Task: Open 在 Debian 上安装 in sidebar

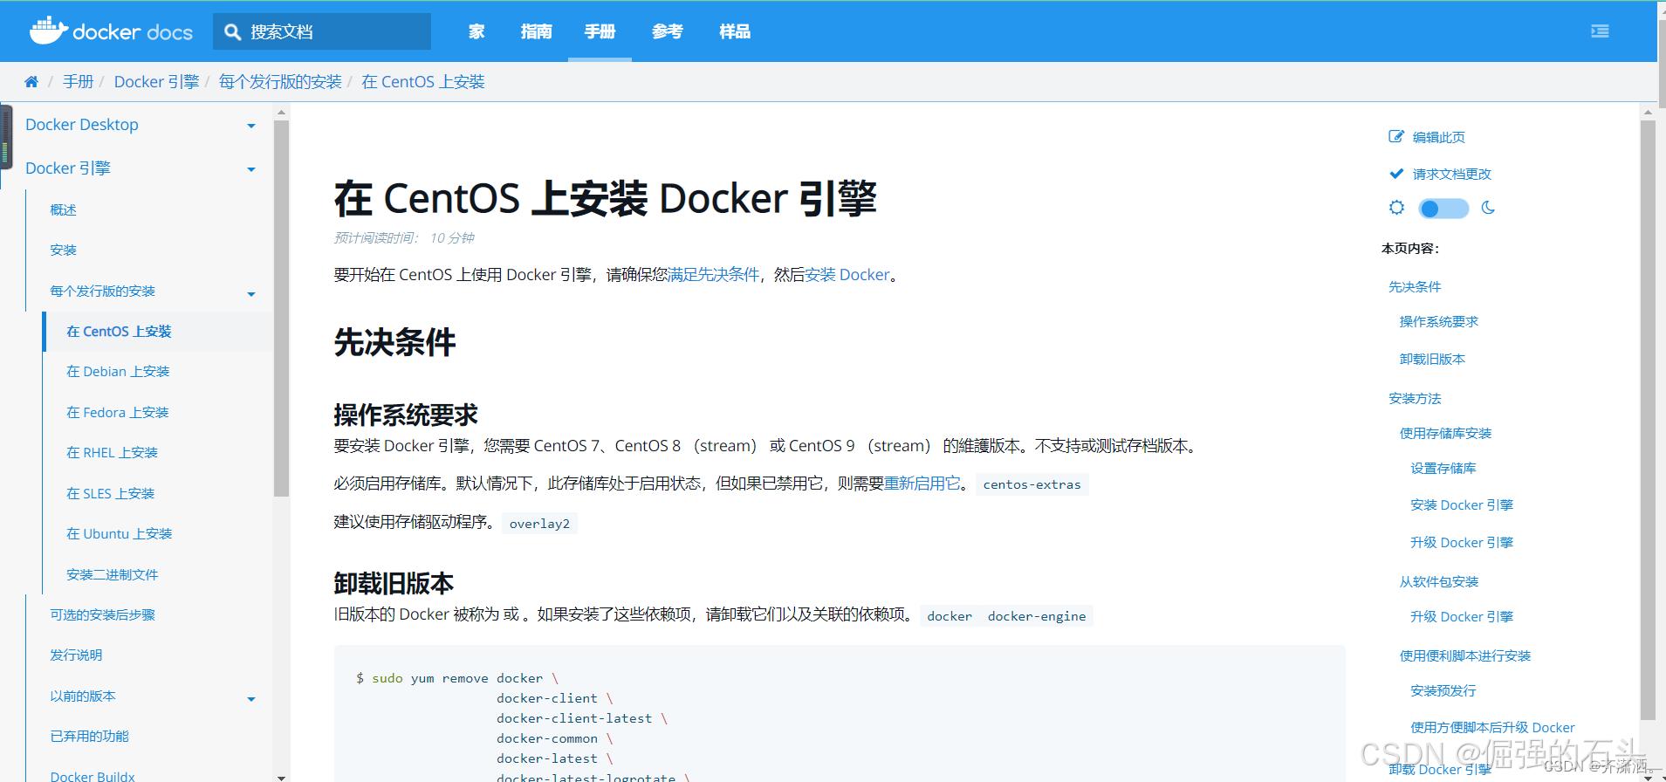Action: point(119,372)
